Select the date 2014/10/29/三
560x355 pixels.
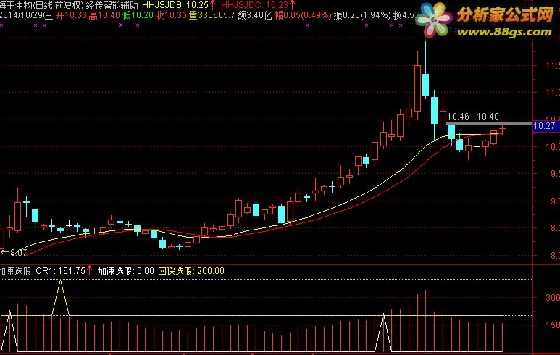click(26, 15)
